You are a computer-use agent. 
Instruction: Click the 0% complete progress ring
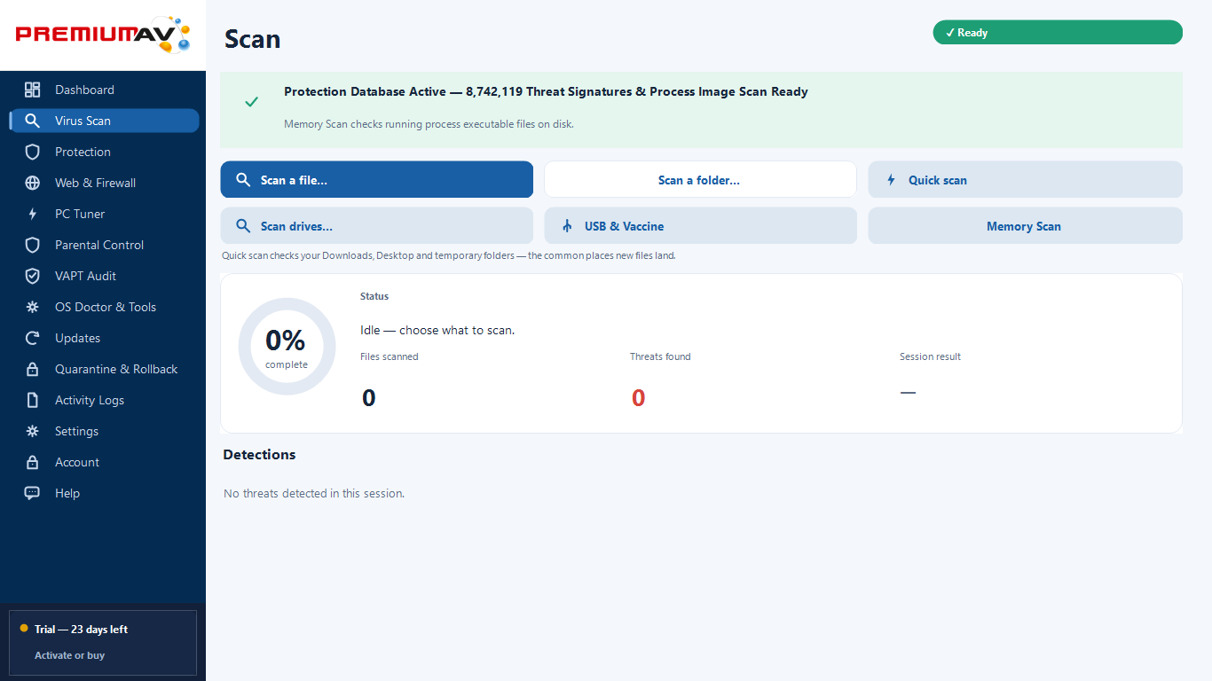(x=287, y=347)
